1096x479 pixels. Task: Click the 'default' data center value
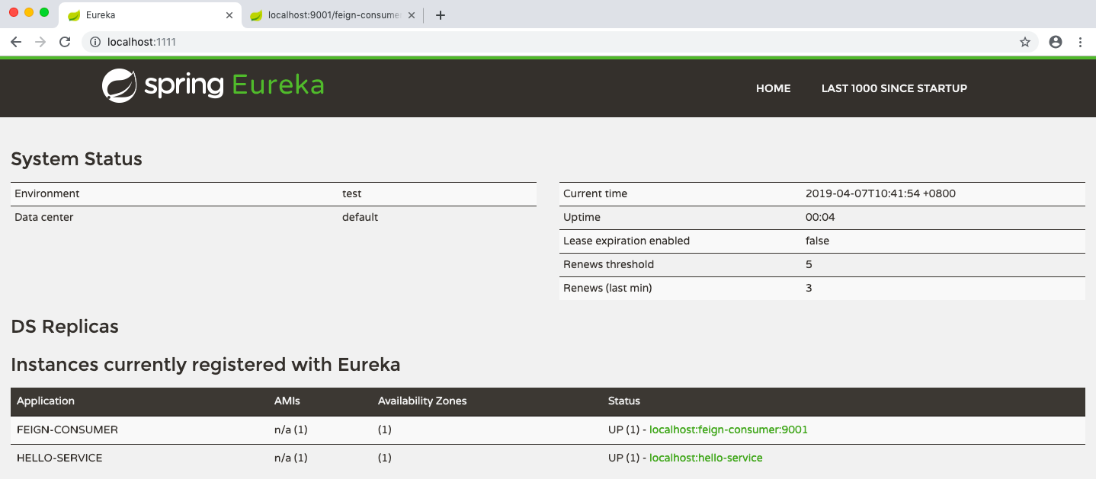tap(360, 217)
